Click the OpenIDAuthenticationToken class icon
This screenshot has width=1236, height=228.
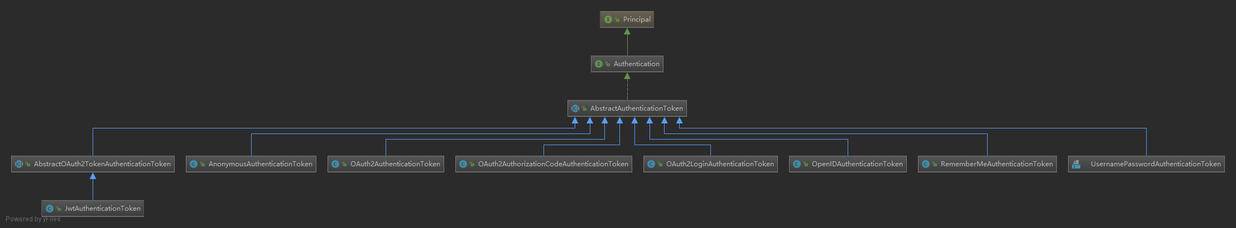coord(797,164)
